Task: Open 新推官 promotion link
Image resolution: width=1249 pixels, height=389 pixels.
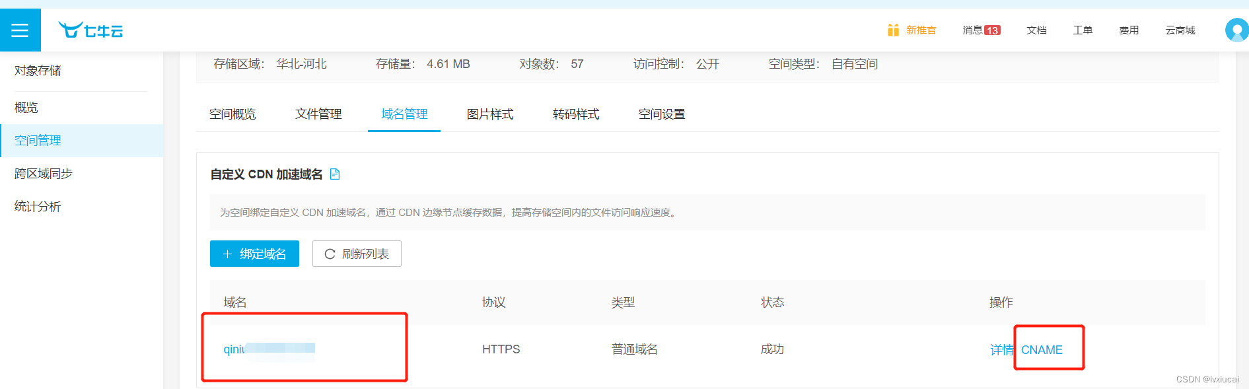Action: tap(921, 30)
